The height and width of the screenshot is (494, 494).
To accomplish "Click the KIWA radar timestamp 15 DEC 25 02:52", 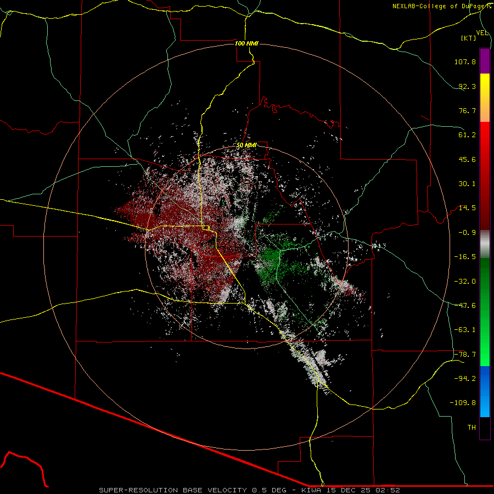I will point(351,490).
